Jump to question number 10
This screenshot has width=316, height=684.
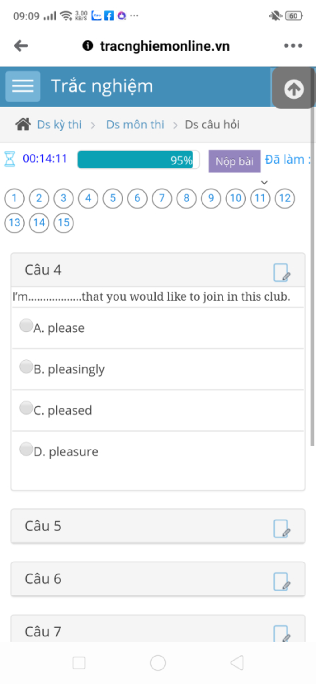(x=236, y=198)
